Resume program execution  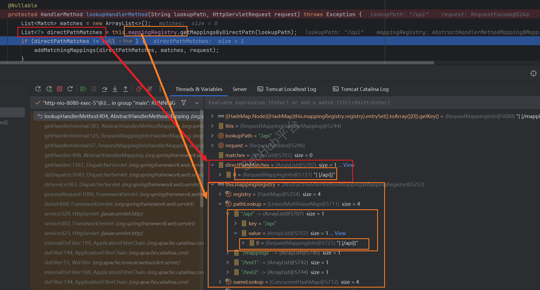[83, 89]
